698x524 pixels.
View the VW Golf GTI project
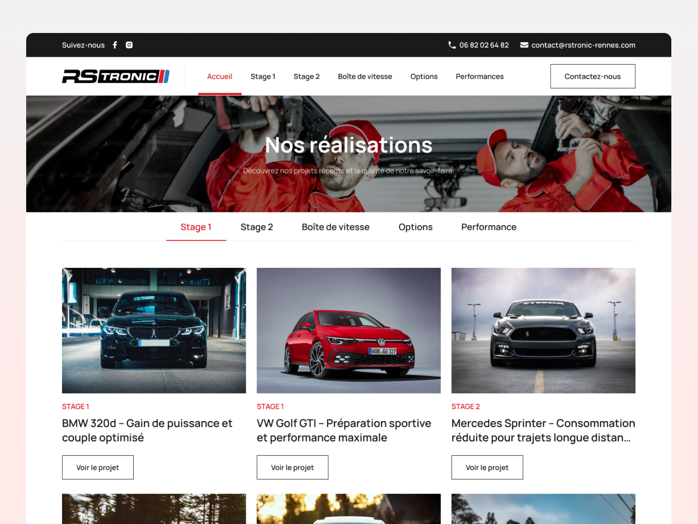292,467
